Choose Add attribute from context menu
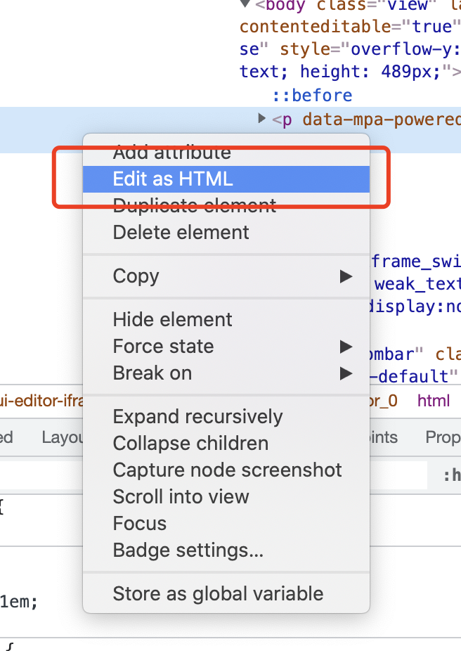 171,152
